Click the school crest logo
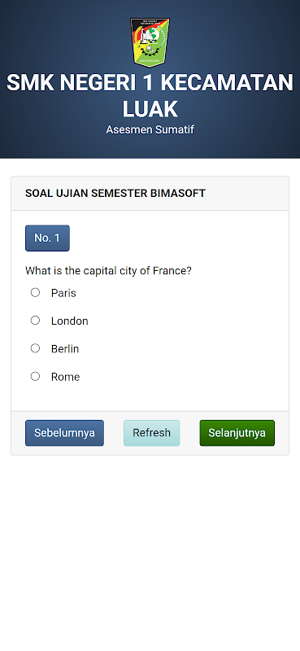Screen dimensions: 300x651 click(x=150, y=42)
